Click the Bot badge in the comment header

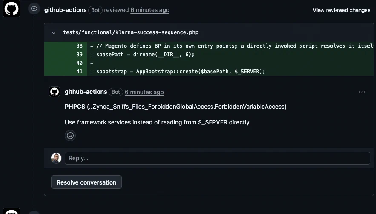(x=116, y=92)
